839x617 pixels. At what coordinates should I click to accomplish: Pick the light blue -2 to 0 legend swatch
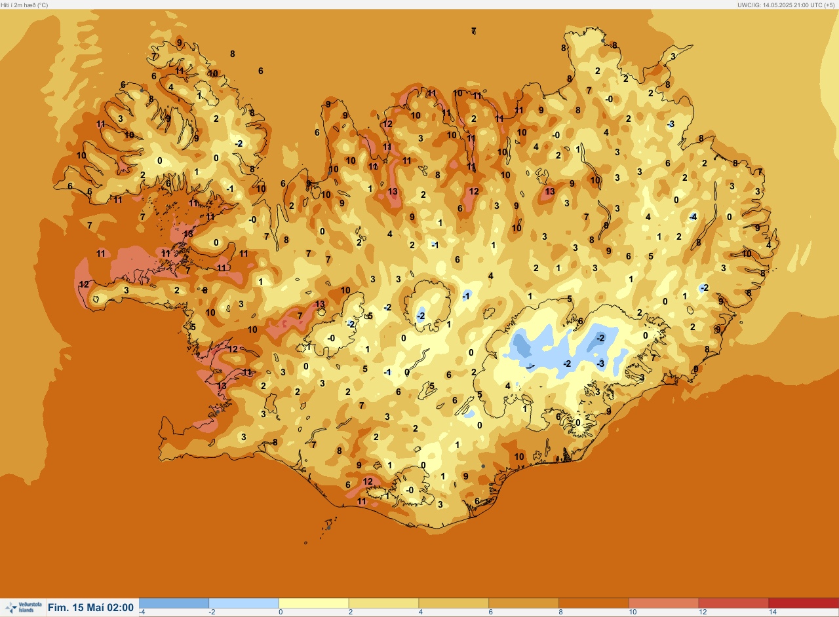(244, 603)
